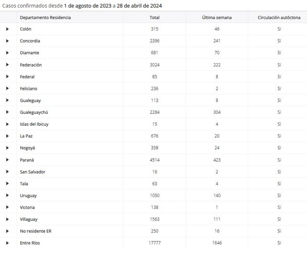Expand the Colón row

pos(7,29)
